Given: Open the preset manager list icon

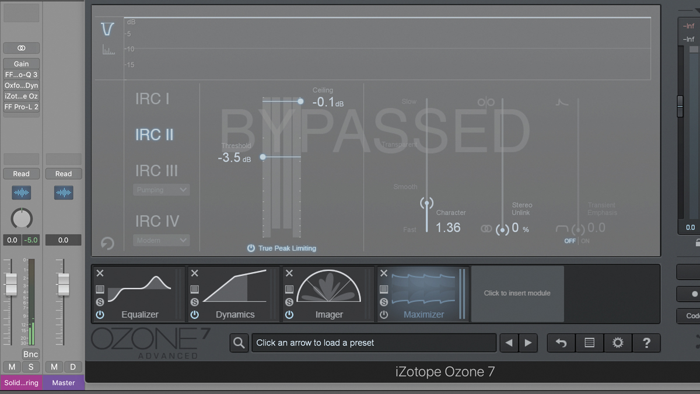Looking at the screenshot, I should click(589, 343).
